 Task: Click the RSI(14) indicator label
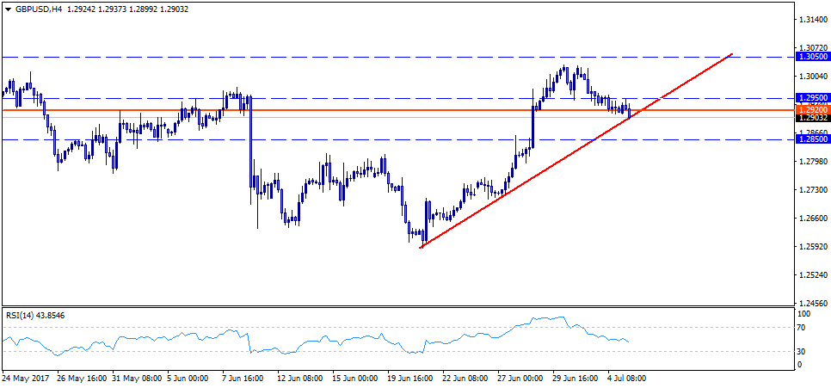[x=34, y=316]
